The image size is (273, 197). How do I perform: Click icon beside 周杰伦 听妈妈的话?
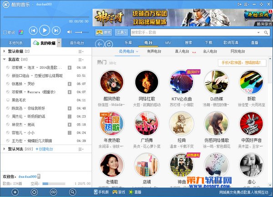click(x=70, y=116)
